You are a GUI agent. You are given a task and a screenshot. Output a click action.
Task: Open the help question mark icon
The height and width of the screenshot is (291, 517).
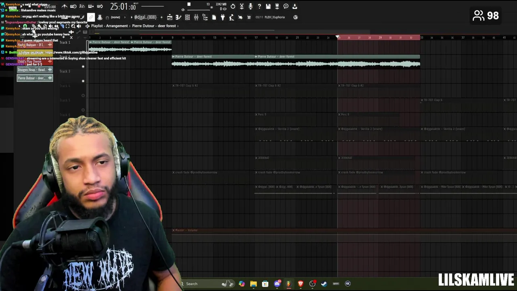point(259,6)
